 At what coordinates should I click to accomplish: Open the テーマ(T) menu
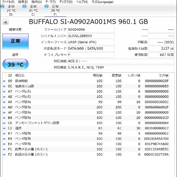coord(50,2)
